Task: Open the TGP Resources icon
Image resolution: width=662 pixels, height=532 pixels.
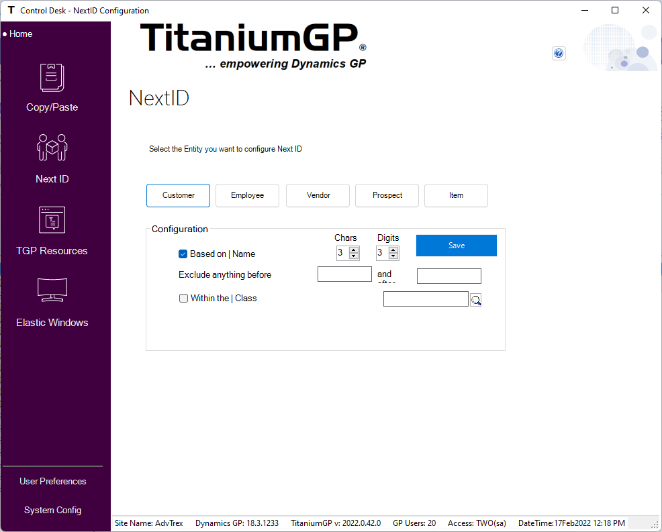Action: pyautogui.click(x=52, y=220)
